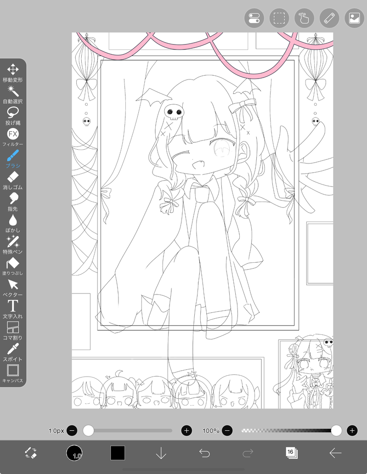Select the 文字入れ text tool
367x474 pixels.
pos(13,310)
